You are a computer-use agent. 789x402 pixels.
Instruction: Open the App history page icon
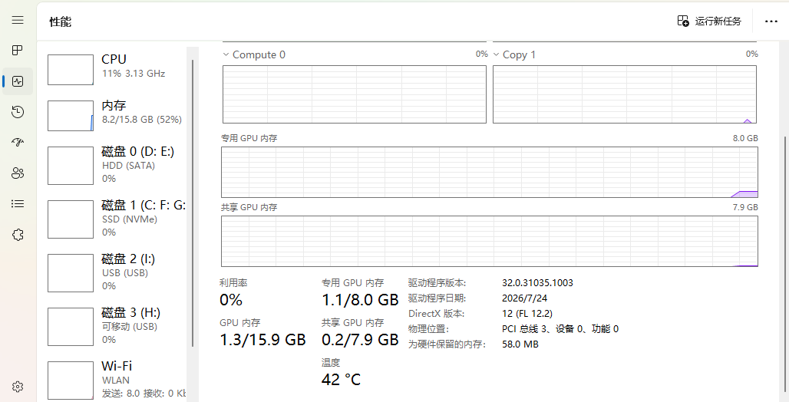pyautogui.click(x=18, y=112)
